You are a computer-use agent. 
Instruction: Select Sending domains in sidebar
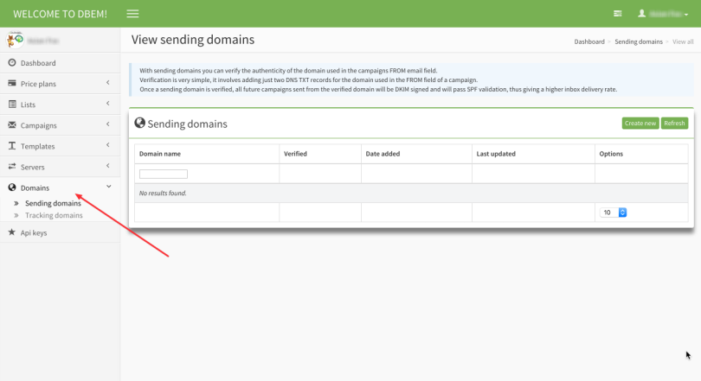[x=53, y=203]
